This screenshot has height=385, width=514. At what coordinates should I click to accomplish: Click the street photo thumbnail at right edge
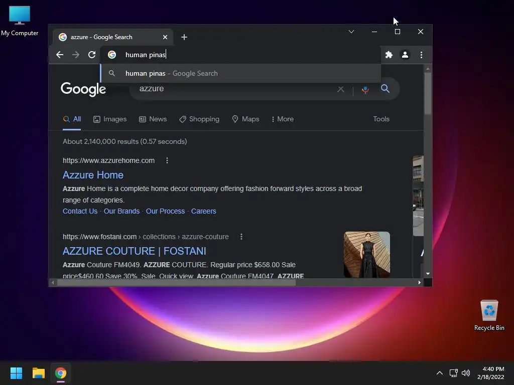(x=418, y=196)
